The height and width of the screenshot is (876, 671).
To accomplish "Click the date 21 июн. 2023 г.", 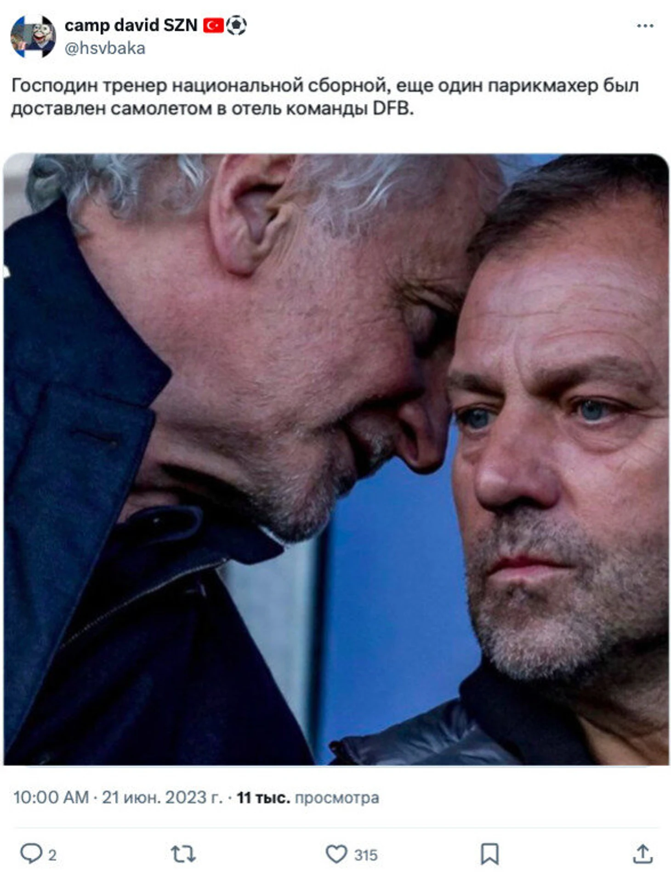I will (162, 797).
